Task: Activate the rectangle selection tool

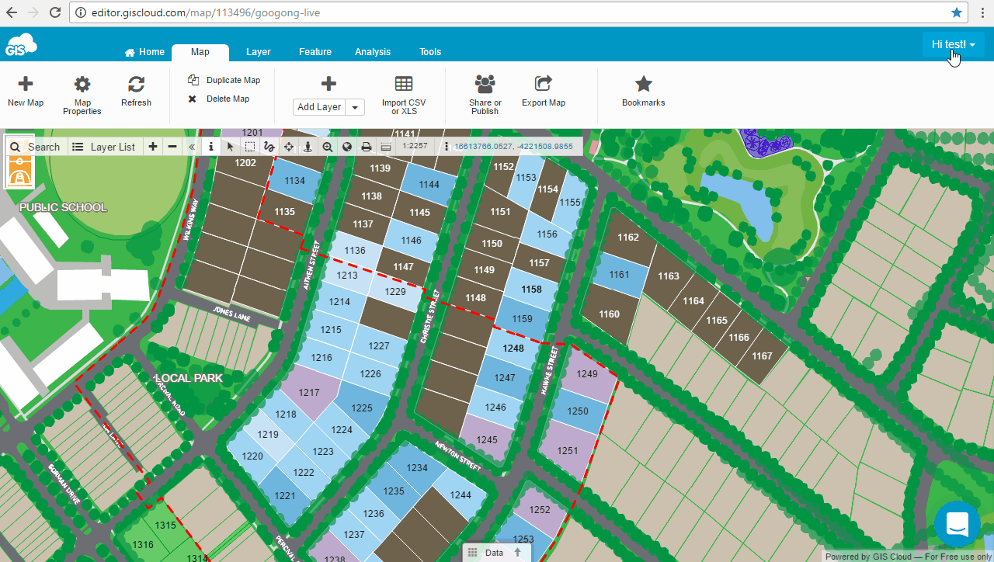Action: 250,147
